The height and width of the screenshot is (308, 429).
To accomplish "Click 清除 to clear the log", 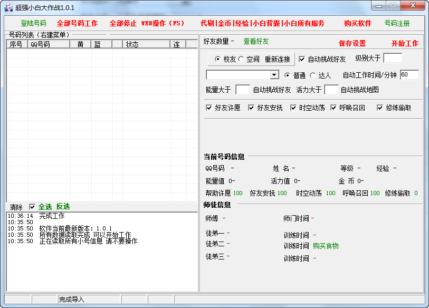I will point(16,207).
